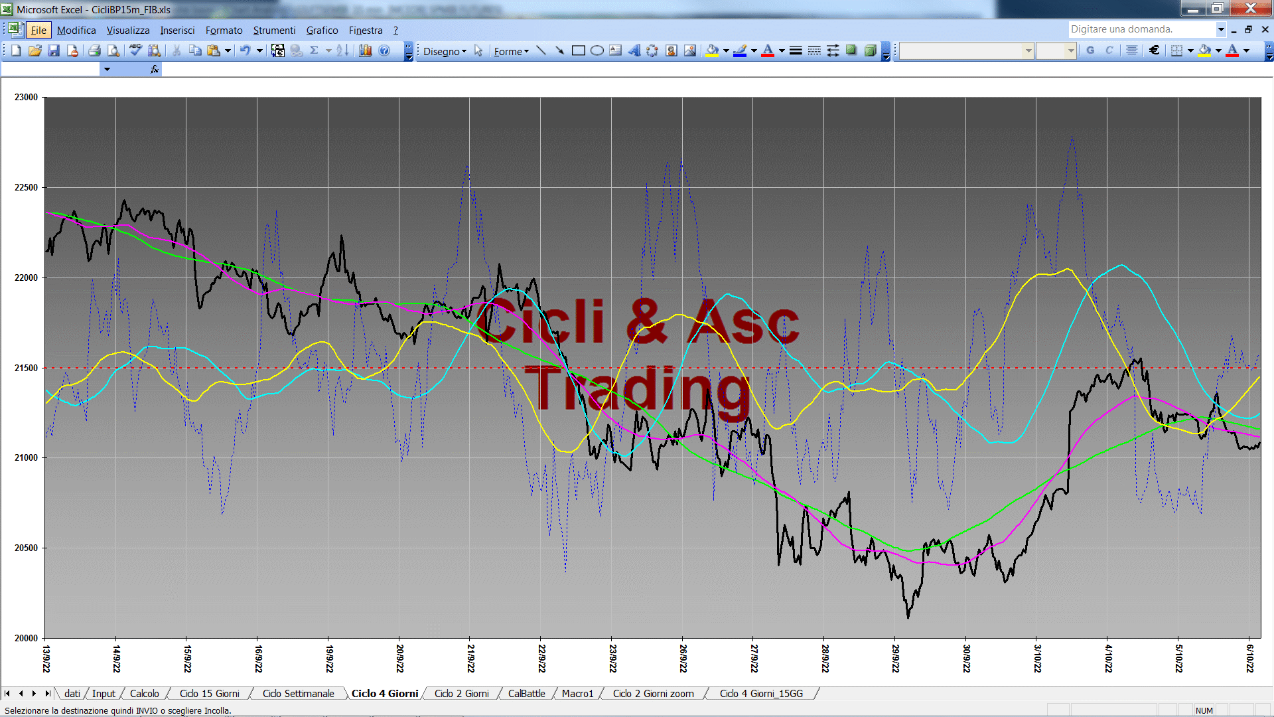Open the Grafico menu
Screen dimensions: 1274x717
tap(322, 31)
